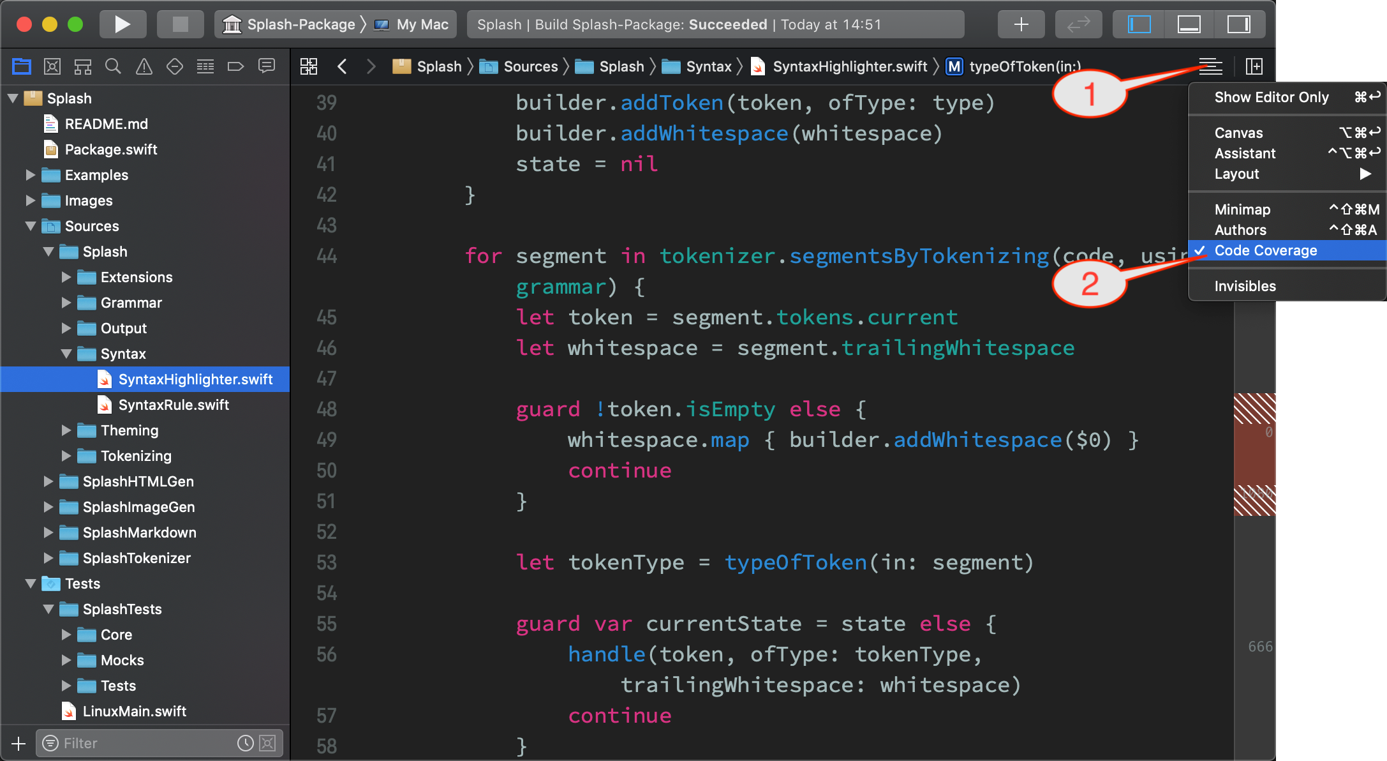Click line number 48 gutter
This screenshot has height=761, width=1387.
click(327, 409)
